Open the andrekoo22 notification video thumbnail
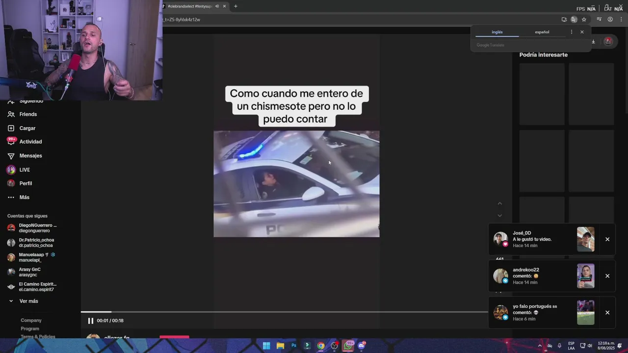Viewport: 628px width, 353px height. pyautogui.click(x=585, y=276)
